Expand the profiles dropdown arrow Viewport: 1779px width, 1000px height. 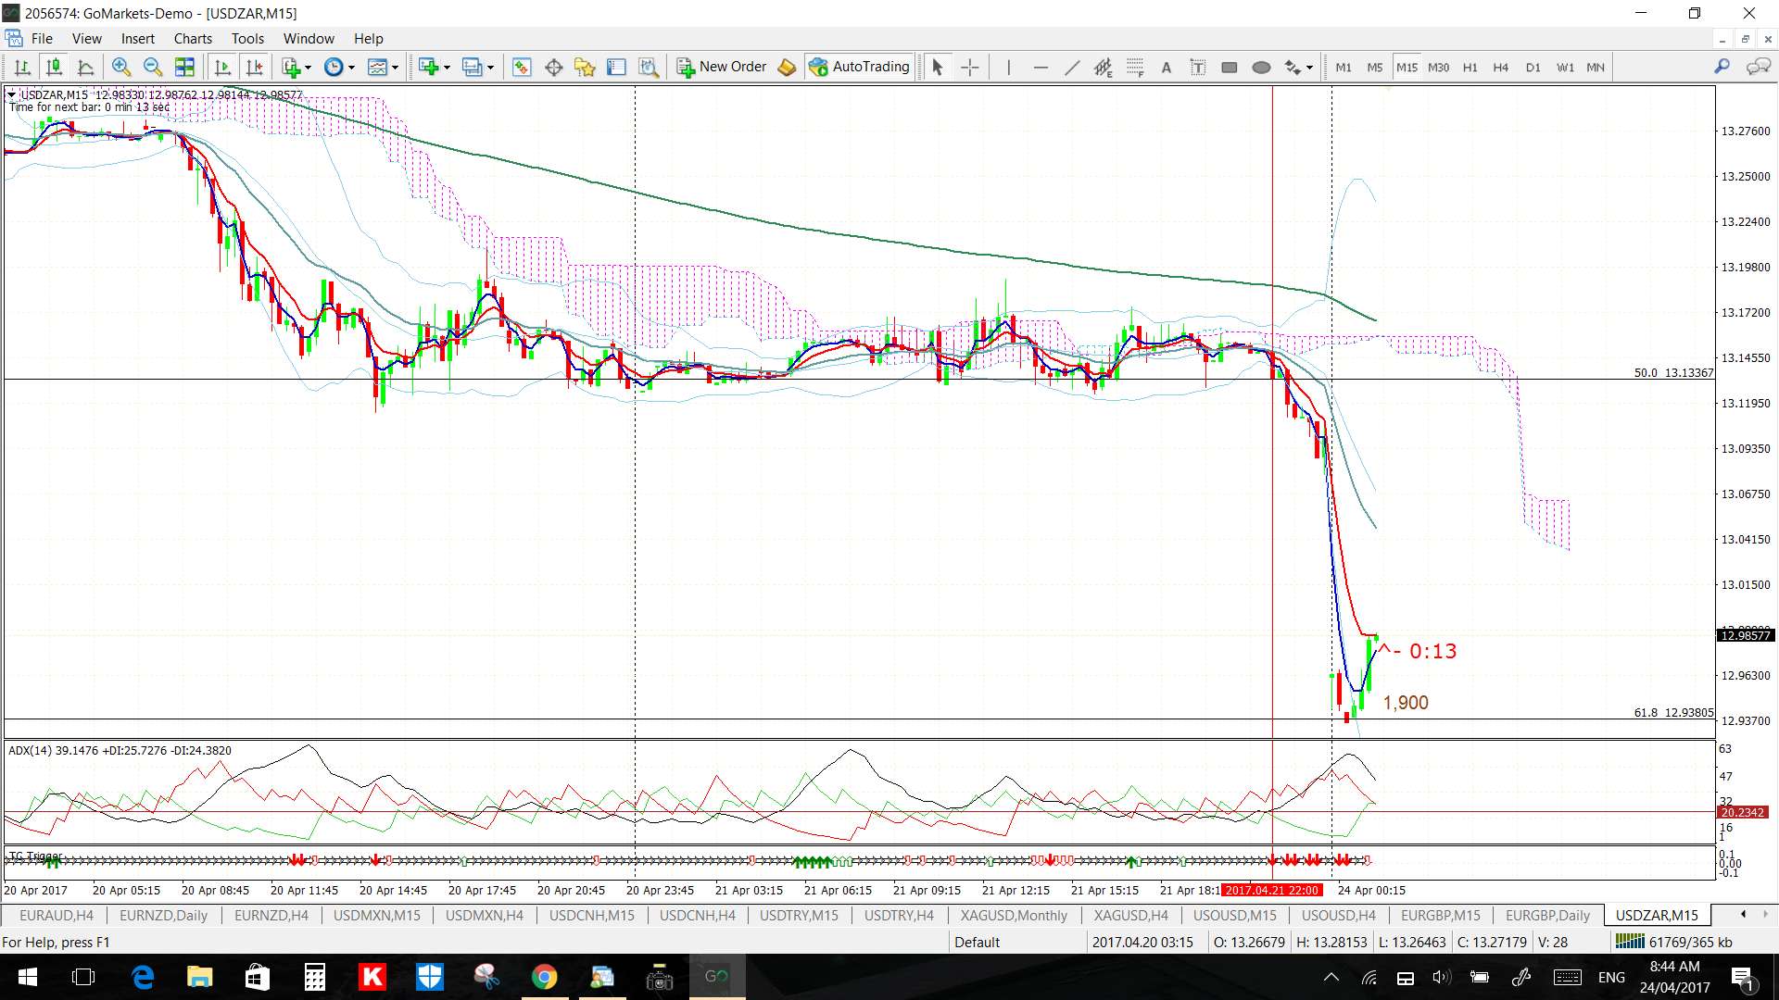coord(490,67)
